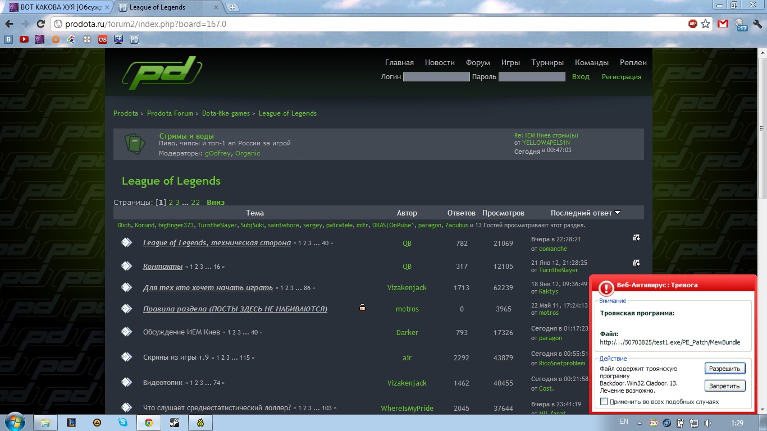Open Windows Explorer from the taskbar
This screenshot has height=431, width=767.
tap(45, 422)
